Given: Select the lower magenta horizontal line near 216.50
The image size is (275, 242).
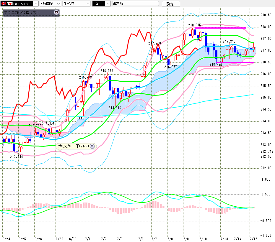Looking at the screenshot, I should pos(235,62).
